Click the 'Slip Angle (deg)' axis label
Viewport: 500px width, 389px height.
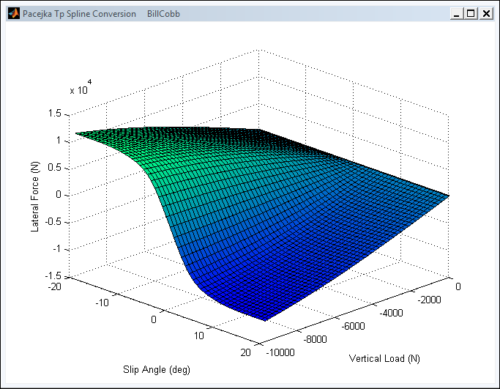click(157, 369)
